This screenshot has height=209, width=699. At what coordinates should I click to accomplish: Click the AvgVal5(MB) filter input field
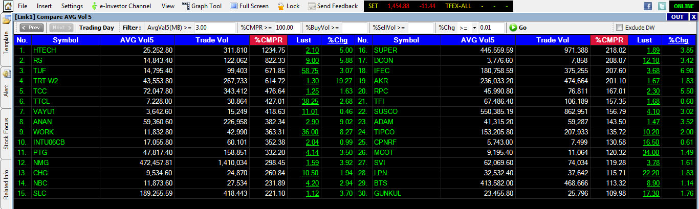(x=215, y=28)
